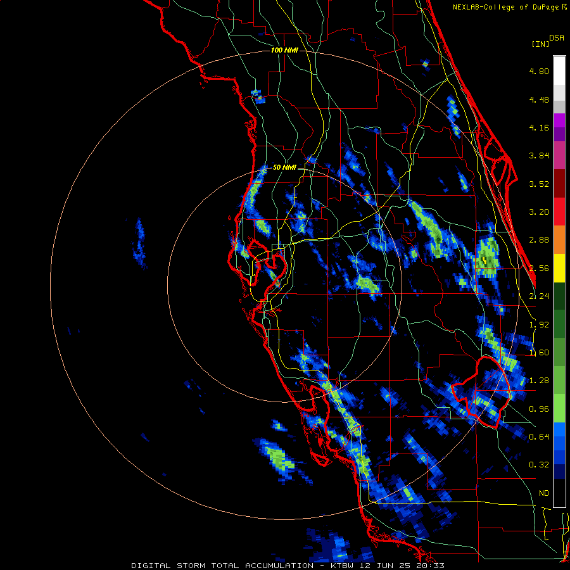Screen dimensions: 570x570
Task: Select the yellow legend swatch
Action: pyautogui.click(x=559, y=268)
